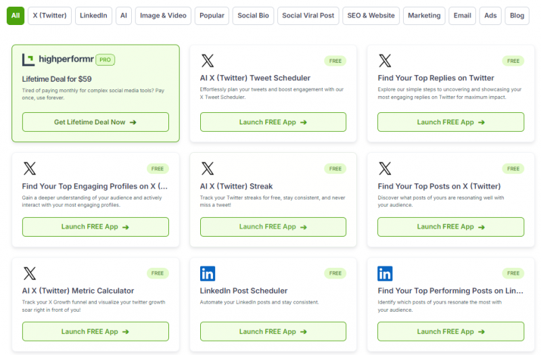Open the Marketing category
541x355 pixels.
tap(424, 16)
